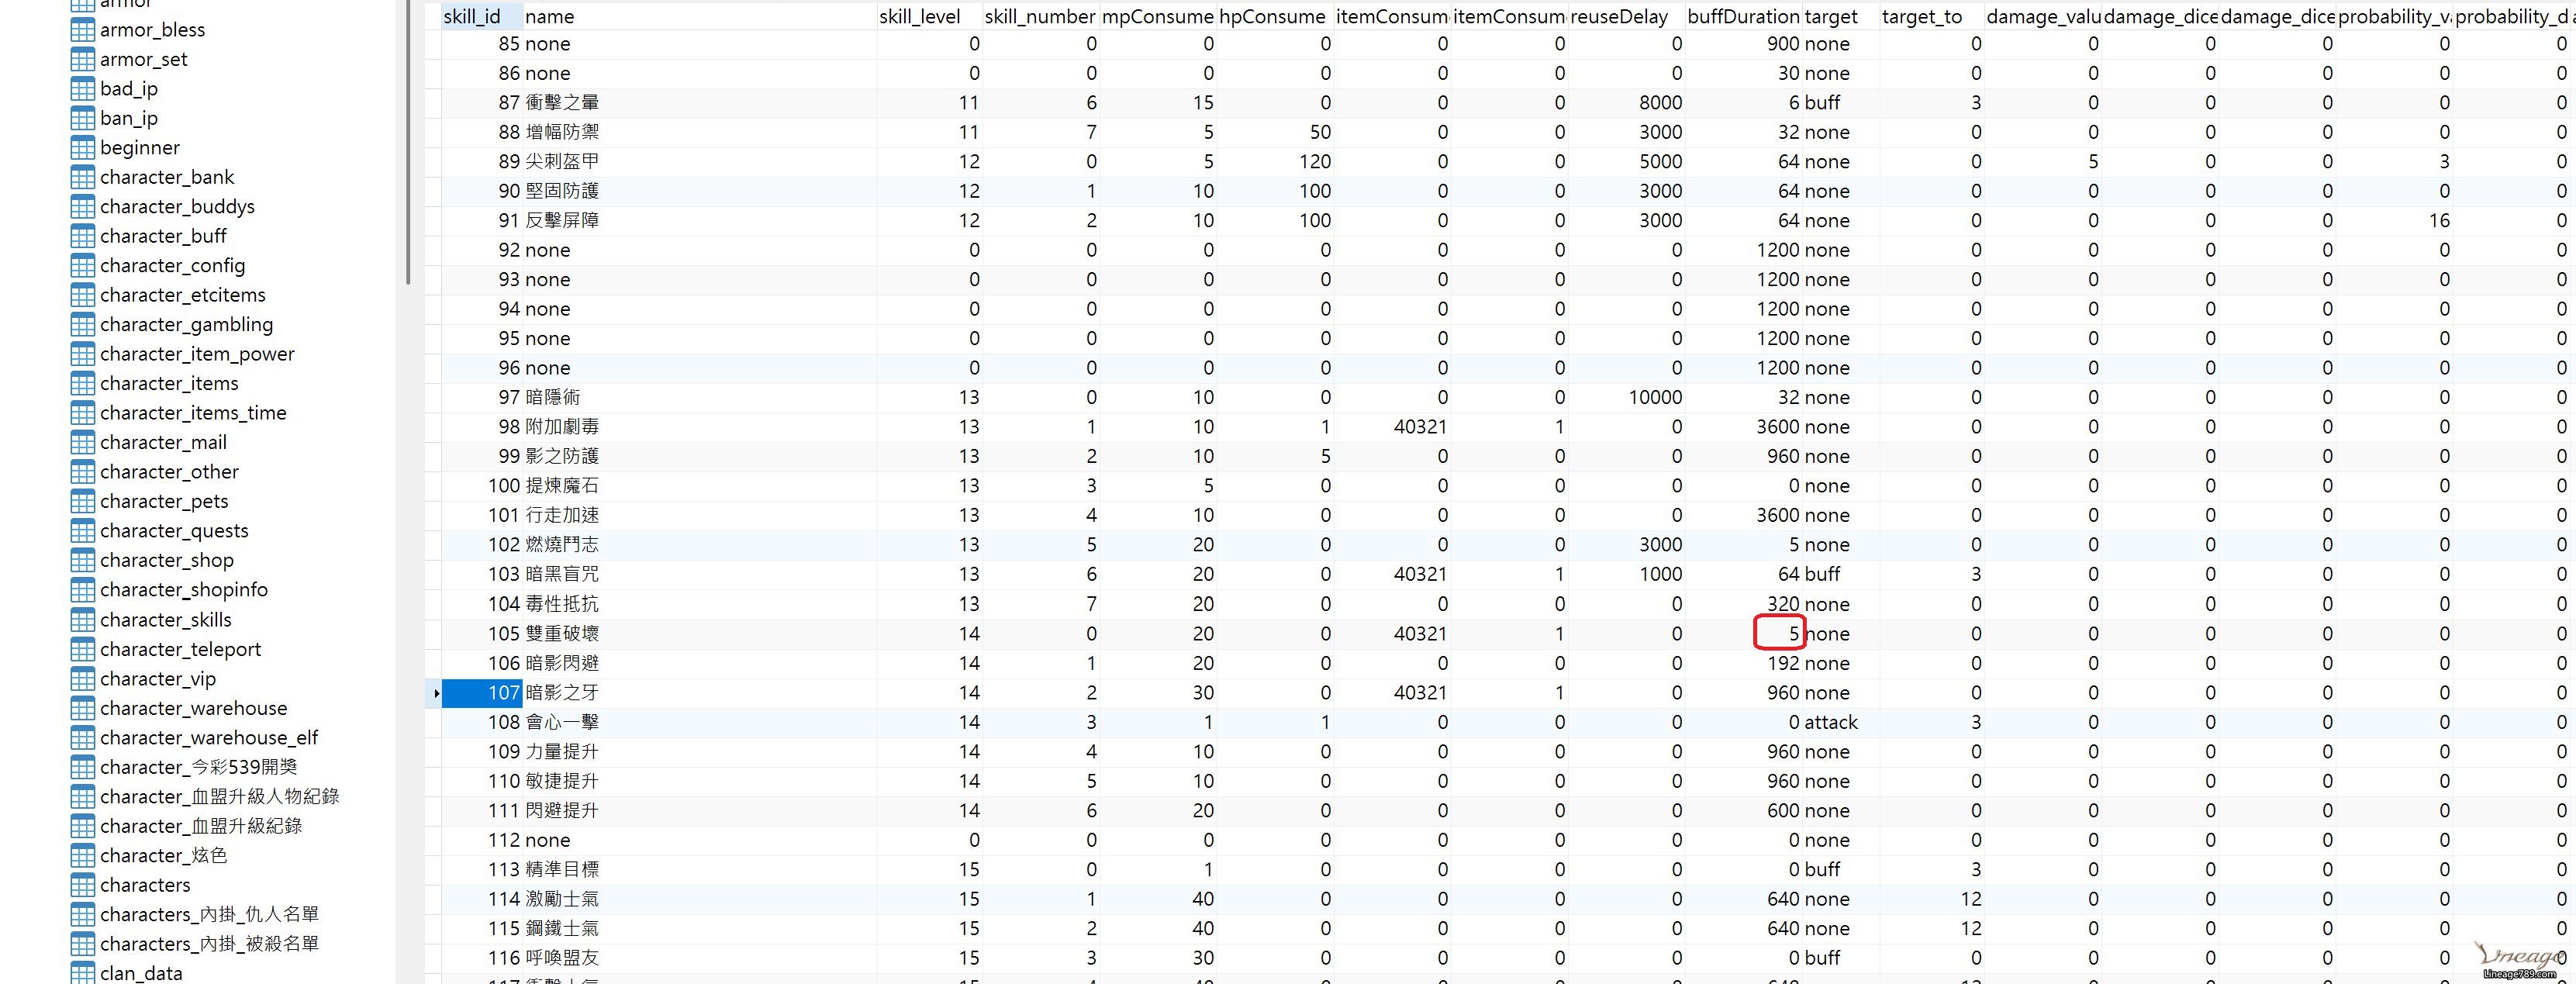The width and height of the screenshot is (2576, 984).
Task: Click the table icon beside character_buff
Action: [82, 237]
